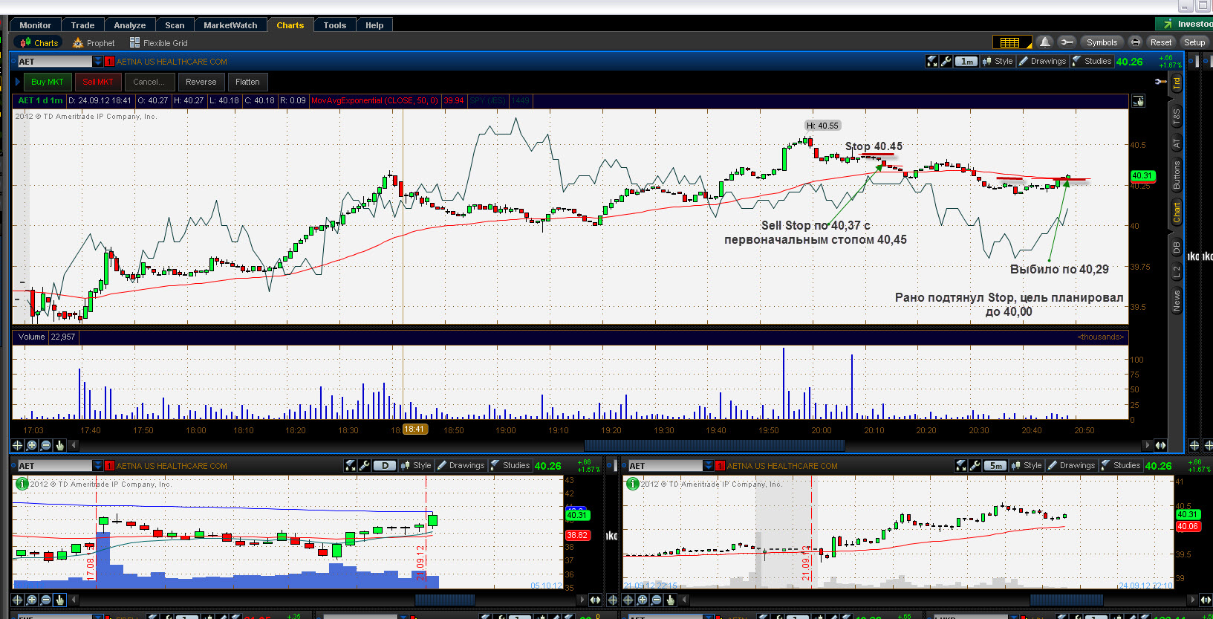Click the 5m timeframe on bottom-right chart
Image resolution: width=1213 pixels, height=619 pixels.
tap(995, 466)
